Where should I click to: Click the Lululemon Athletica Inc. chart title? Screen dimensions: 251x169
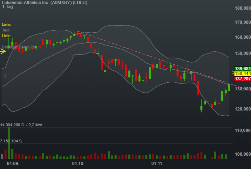pos(45,2)
